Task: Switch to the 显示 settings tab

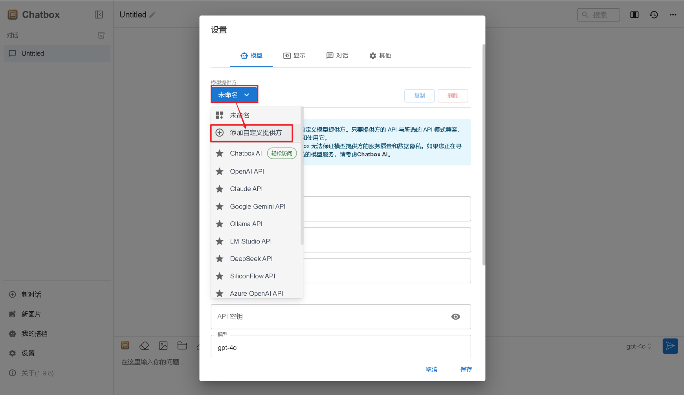Action: tap(294, 56)
